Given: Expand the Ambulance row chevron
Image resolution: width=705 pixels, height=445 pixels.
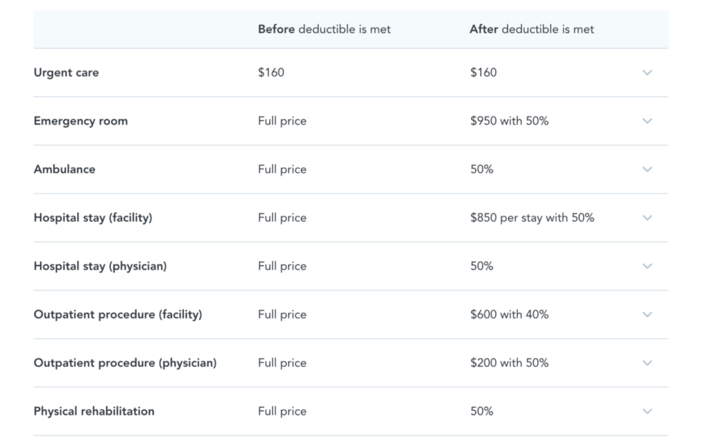Looking at the screenshot, I should (647, 169).
